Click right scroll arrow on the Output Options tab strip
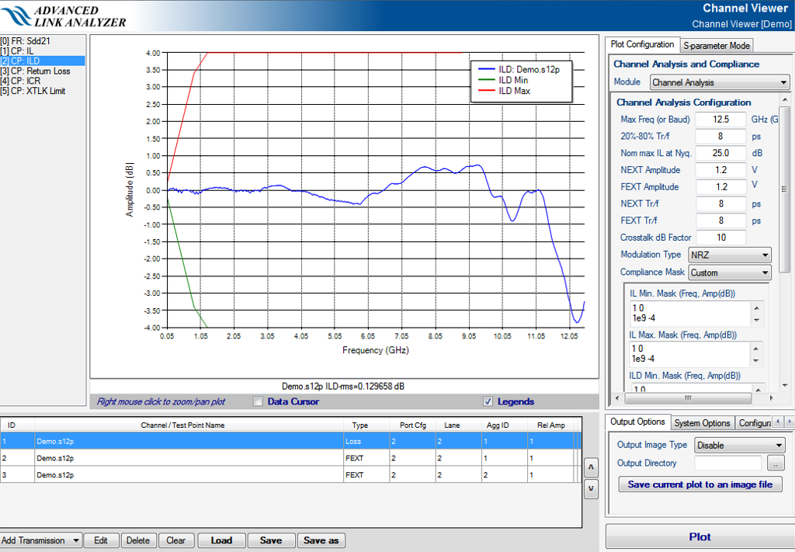795x552 pixels. (x=790, y=422)
